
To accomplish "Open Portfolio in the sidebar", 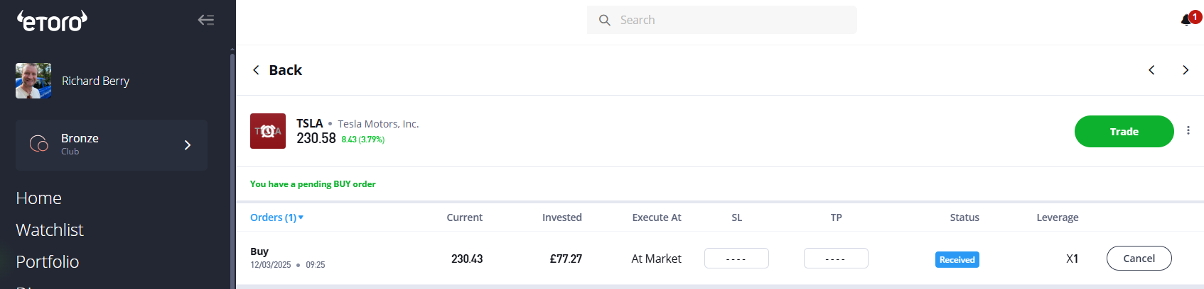I will coord(48,262).
